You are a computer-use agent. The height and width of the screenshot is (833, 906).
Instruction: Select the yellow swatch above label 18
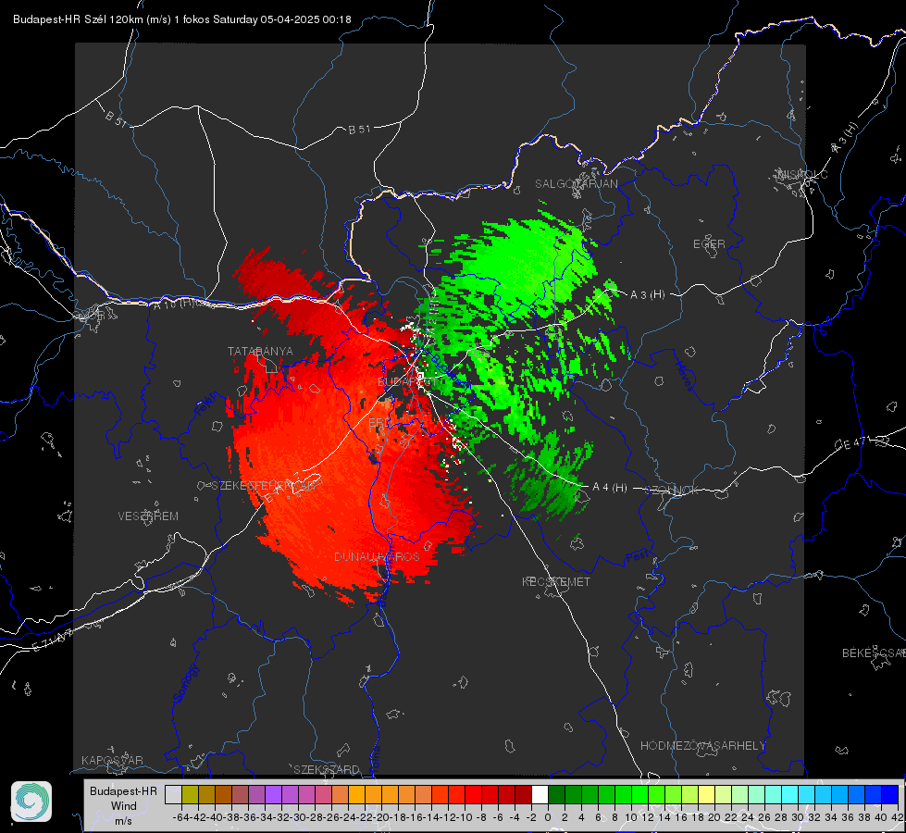click(x=707, y=794)
